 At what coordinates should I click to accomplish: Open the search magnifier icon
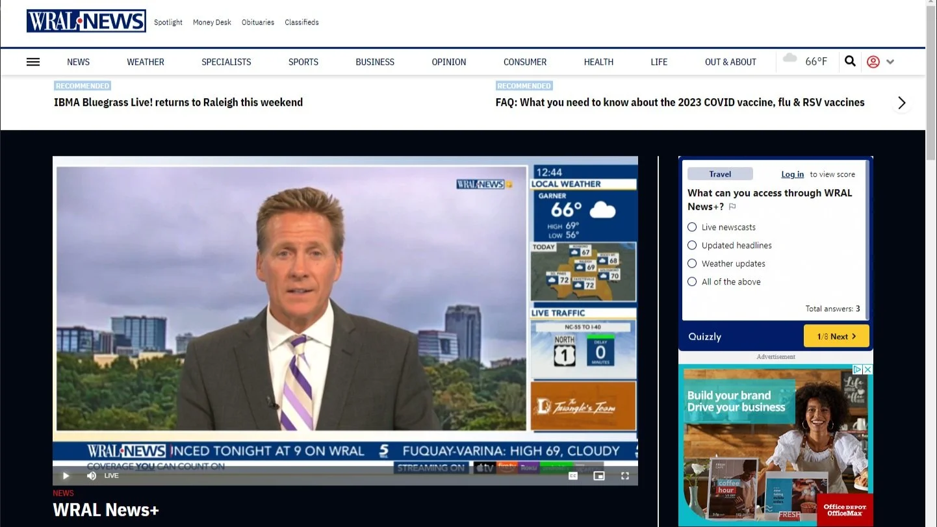coord(850,61)
